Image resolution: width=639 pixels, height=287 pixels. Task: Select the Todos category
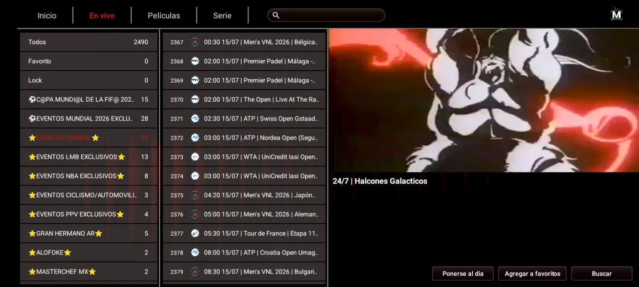[88, 42]
